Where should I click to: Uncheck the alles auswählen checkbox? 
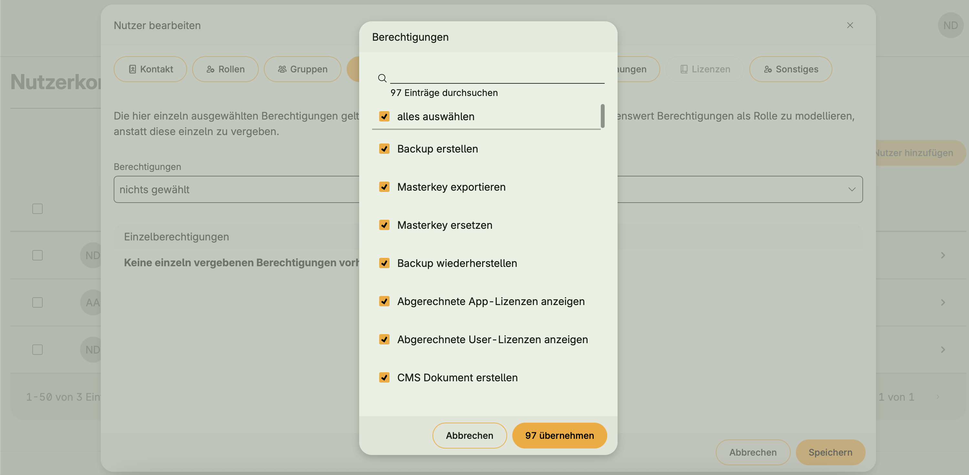pyautogui.click(x=384, y=116)
